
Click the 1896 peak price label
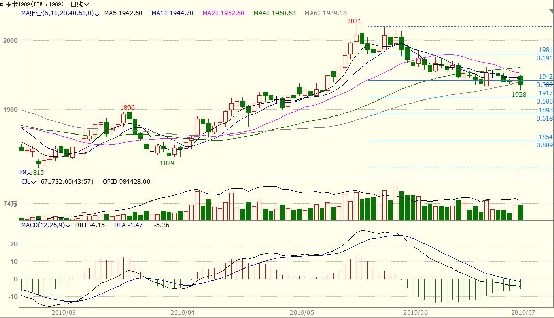(x=127, y=108)
